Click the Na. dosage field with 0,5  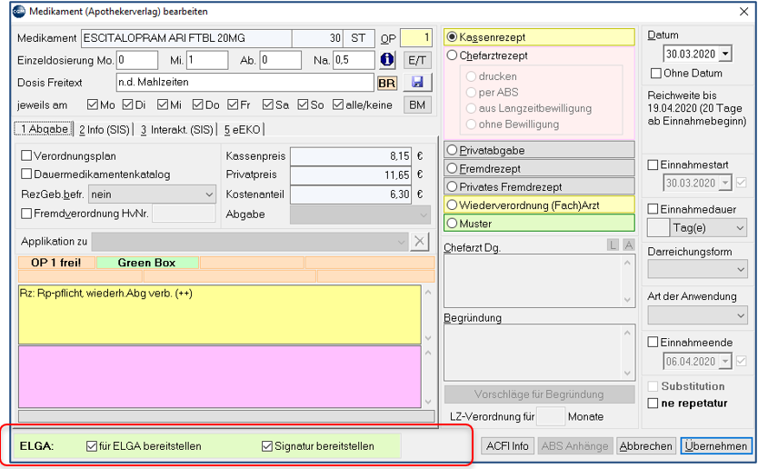(x=354, y=60)
